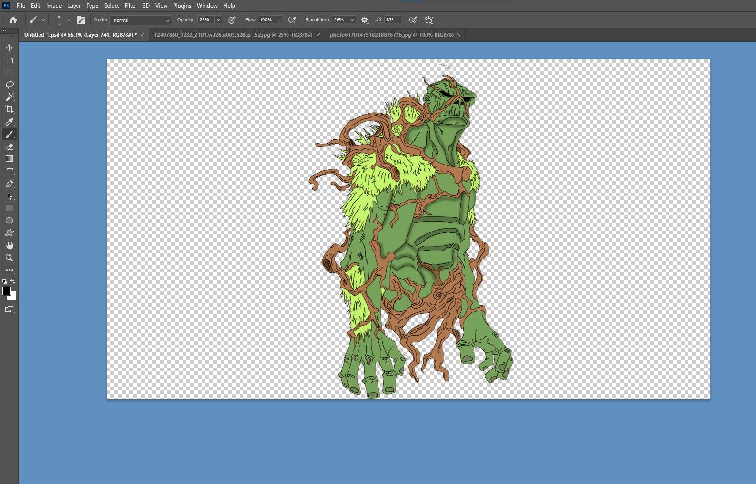Open the File menu

(21, 6)
